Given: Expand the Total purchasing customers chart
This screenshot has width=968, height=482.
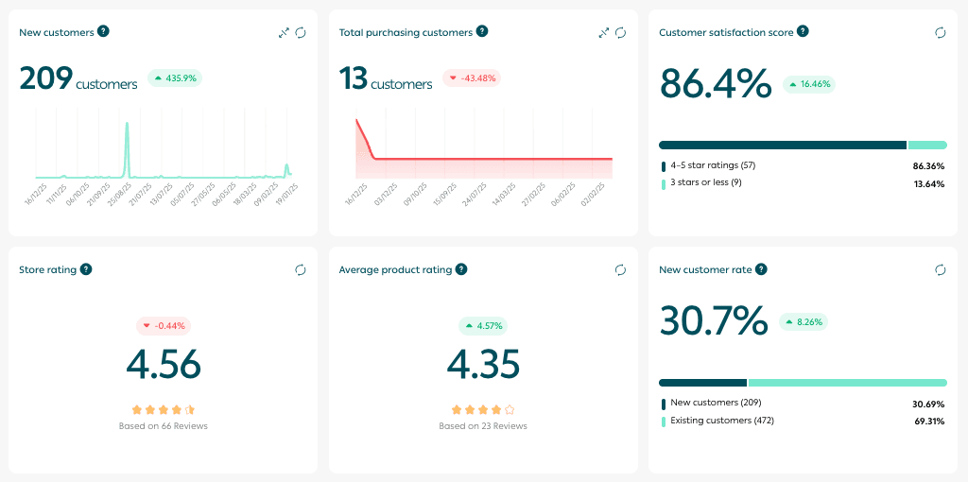Looking at the screenshot, I should coord(604,32).
